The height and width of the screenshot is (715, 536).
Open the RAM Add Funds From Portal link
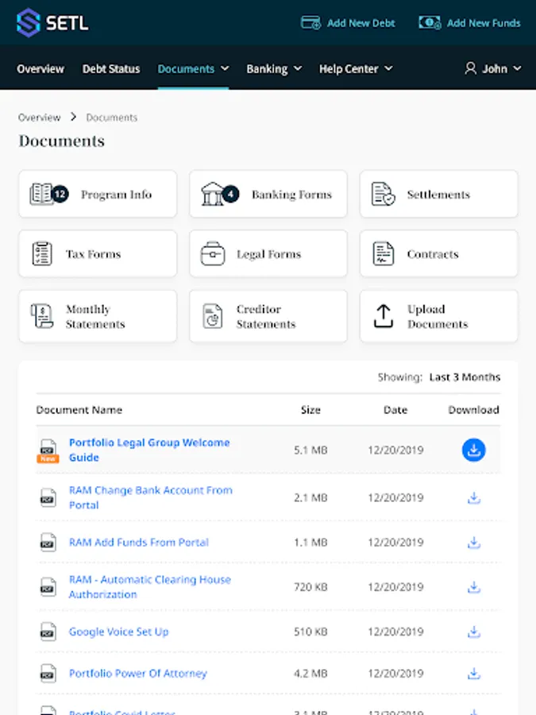pyautogui.click(x=138, y=543)
